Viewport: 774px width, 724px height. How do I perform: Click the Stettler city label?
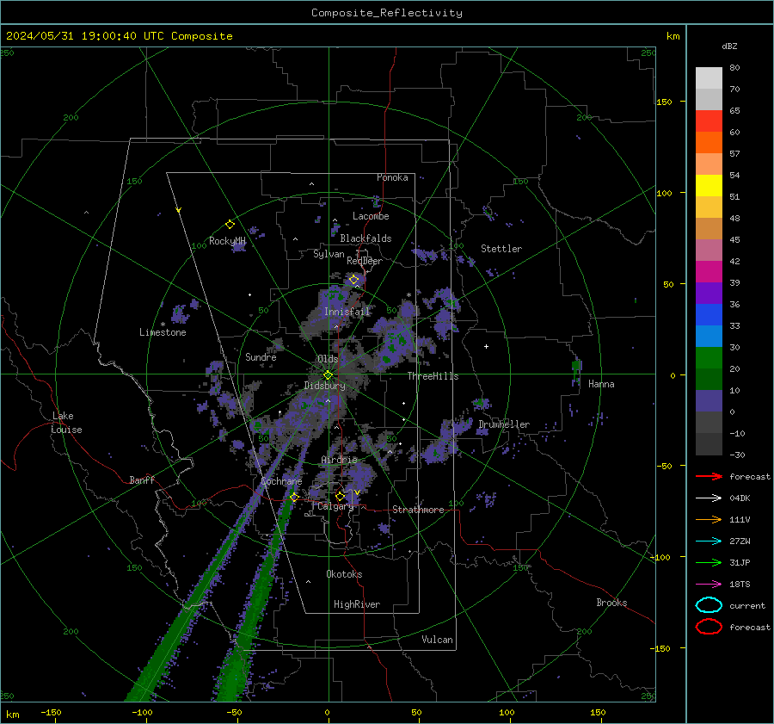[x=501, y=249]
